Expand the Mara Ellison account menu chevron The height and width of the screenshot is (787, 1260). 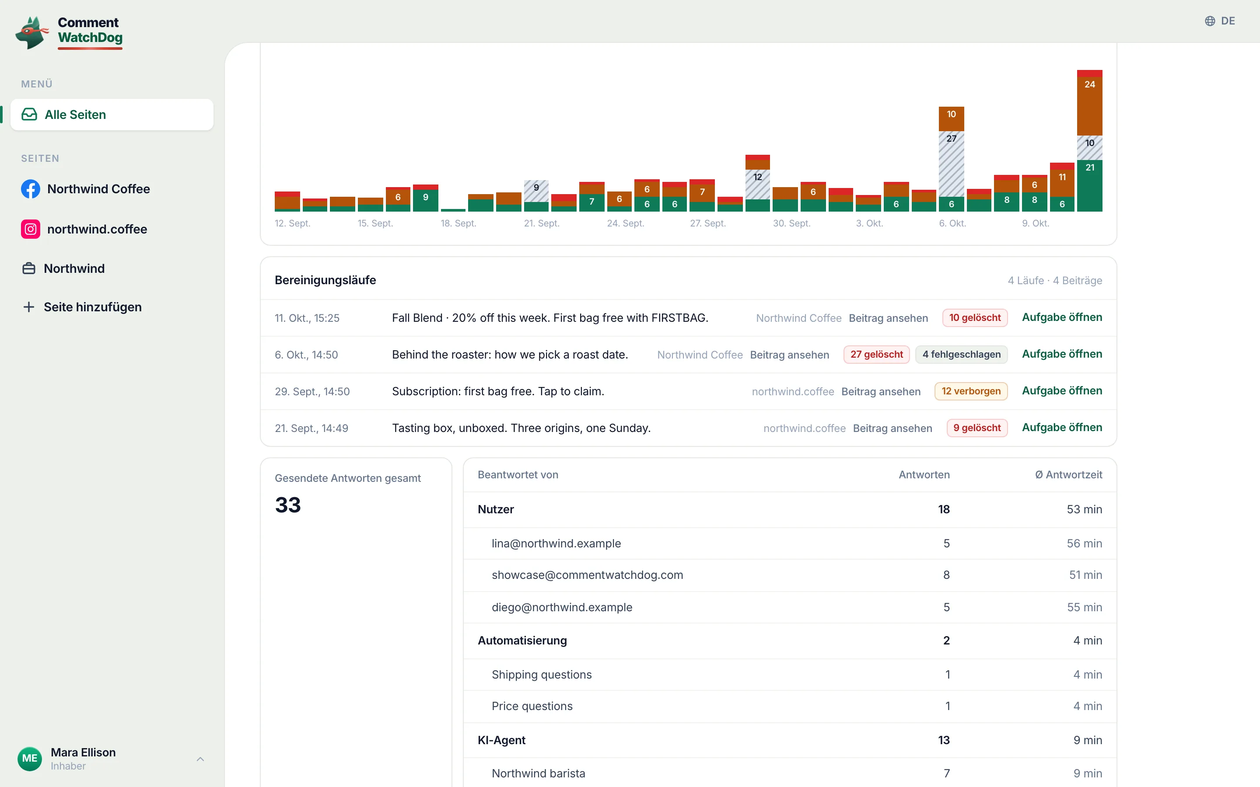pyautogui.click(x=200, y=759)
